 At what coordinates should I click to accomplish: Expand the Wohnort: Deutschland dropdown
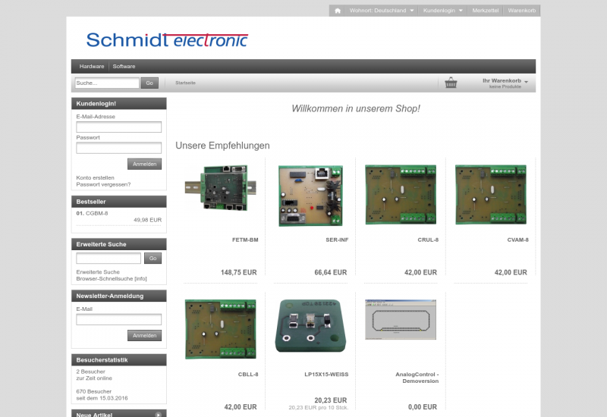(382, 11)
